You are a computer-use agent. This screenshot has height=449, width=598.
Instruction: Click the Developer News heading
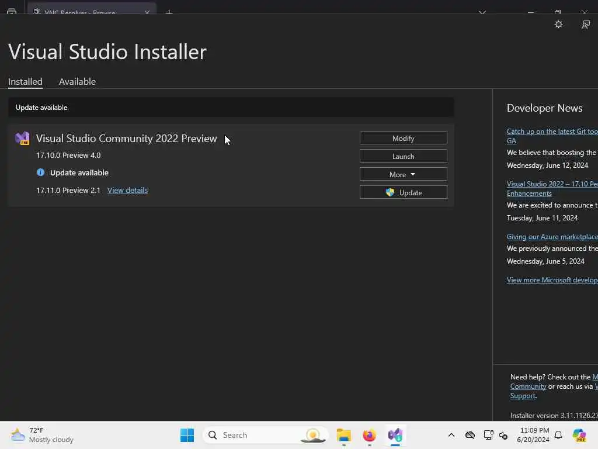tap(544, 108)
